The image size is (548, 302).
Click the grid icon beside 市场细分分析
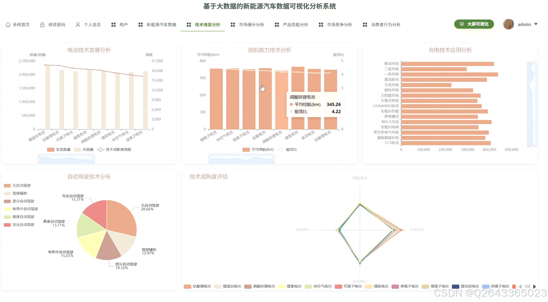click(233, 25)
